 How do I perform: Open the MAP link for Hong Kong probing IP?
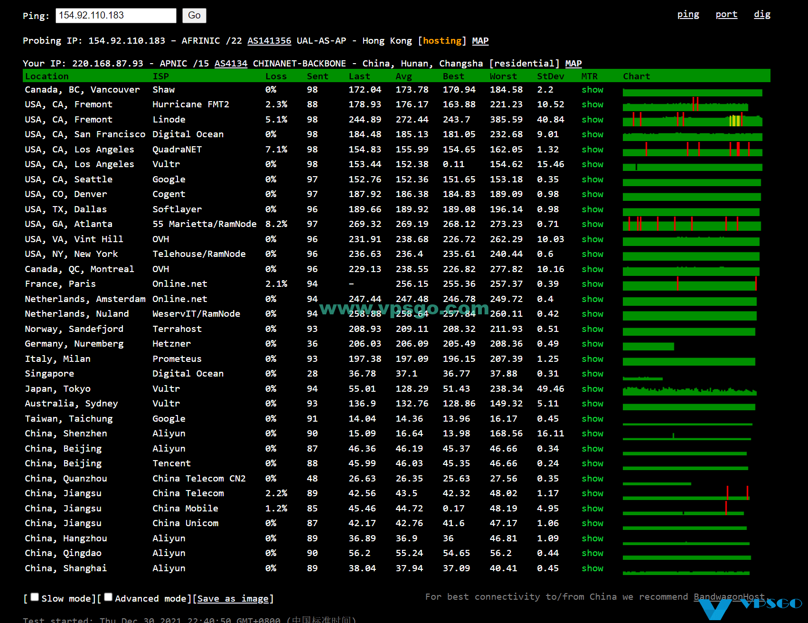point(480,41)
